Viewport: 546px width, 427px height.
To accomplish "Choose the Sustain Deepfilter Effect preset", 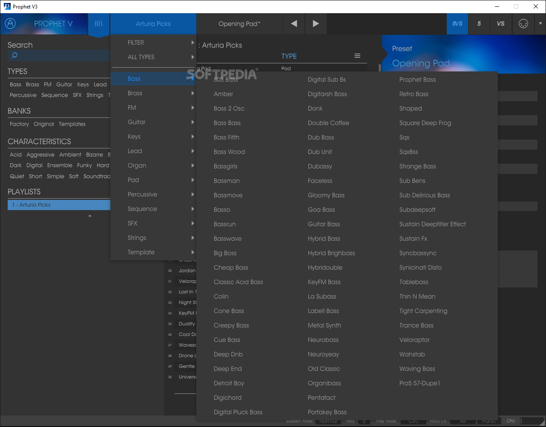I will [x=432, y=224].
